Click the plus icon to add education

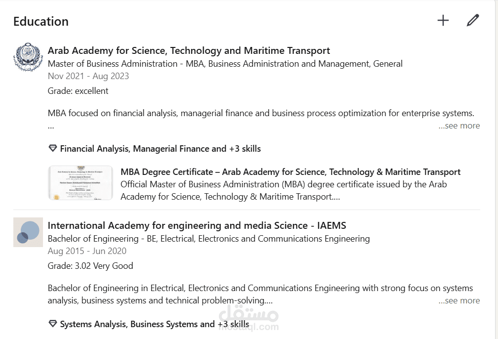click(443, 20)
